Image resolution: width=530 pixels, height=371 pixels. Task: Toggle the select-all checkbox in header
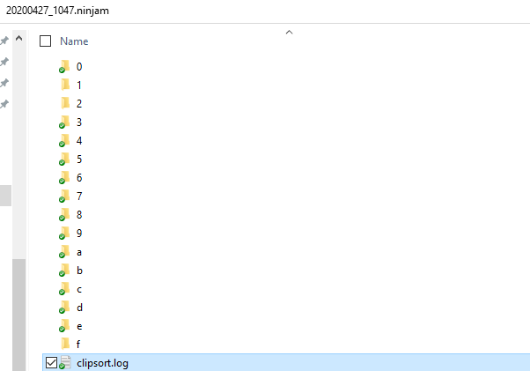[46, 41]
